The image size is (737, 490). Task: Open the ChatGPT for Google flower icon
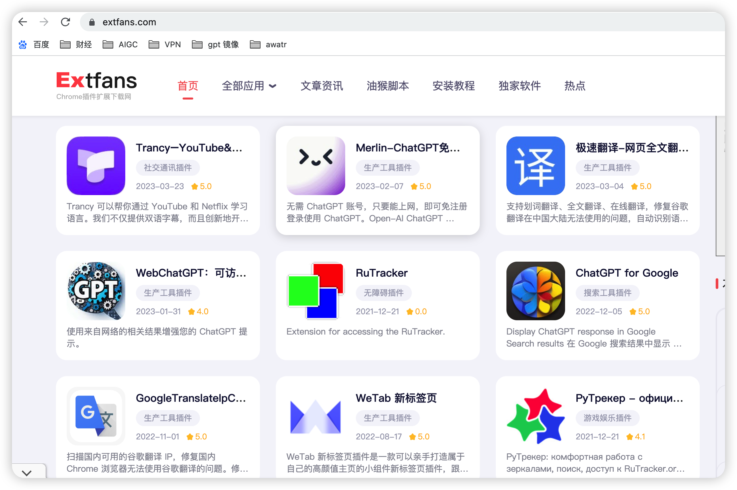(535, 291)
